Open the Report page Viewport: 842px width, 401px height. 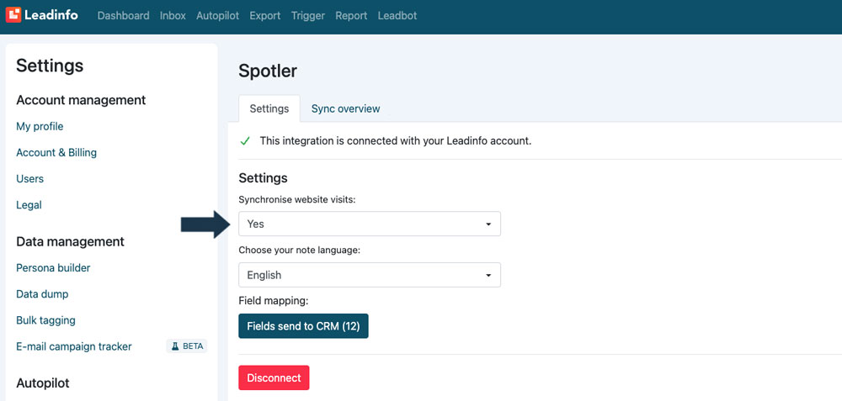pyautogui.click(x=351, y=15)
